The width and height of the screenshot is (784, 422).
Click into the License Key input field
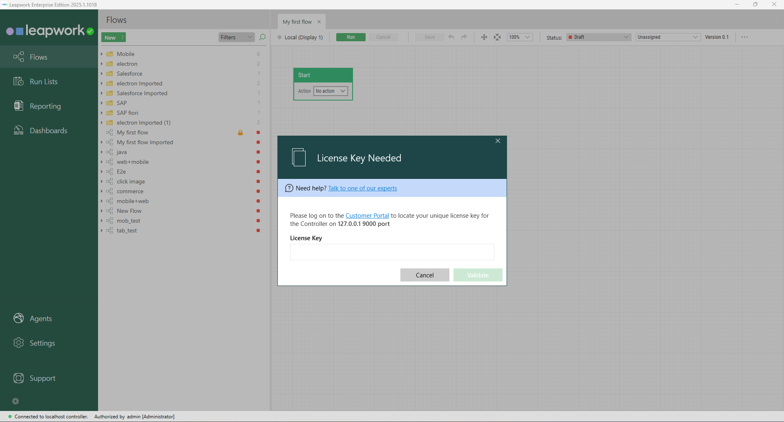coord(392,252)
